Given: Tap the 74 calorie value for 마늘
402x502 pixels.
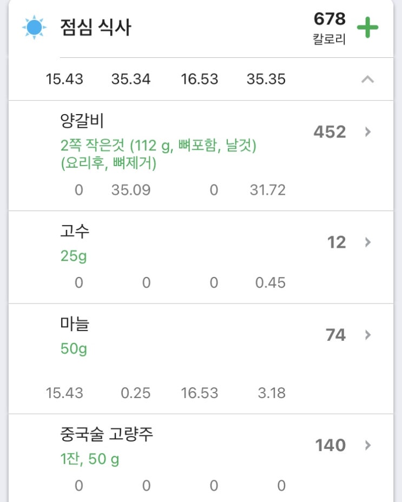Looking at the screenshot, I should [x=335, y=335].
